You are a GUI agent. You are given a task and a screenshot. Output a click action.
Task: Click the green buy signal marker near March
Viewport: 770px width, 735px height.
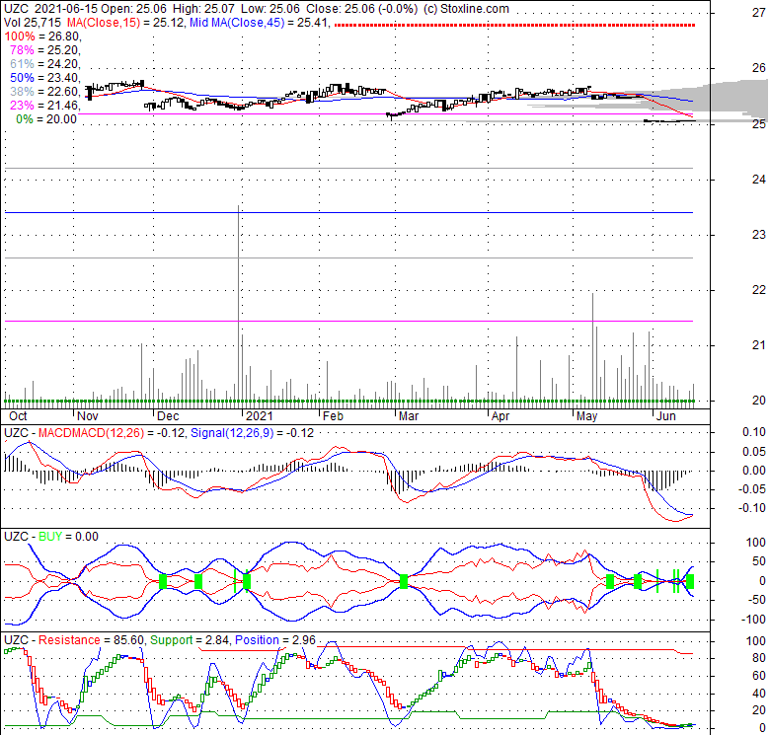404,581
